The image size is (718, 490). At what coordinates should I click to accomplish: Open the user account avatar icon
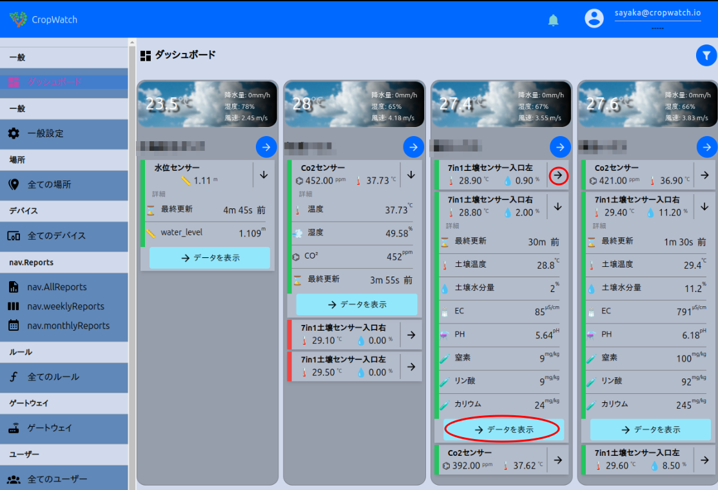[594, 18]
